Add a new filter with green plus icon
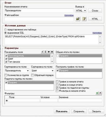Image resolution: width=106 pixels, height=117 pixels. pyautogui.click(x=97, y=93)
